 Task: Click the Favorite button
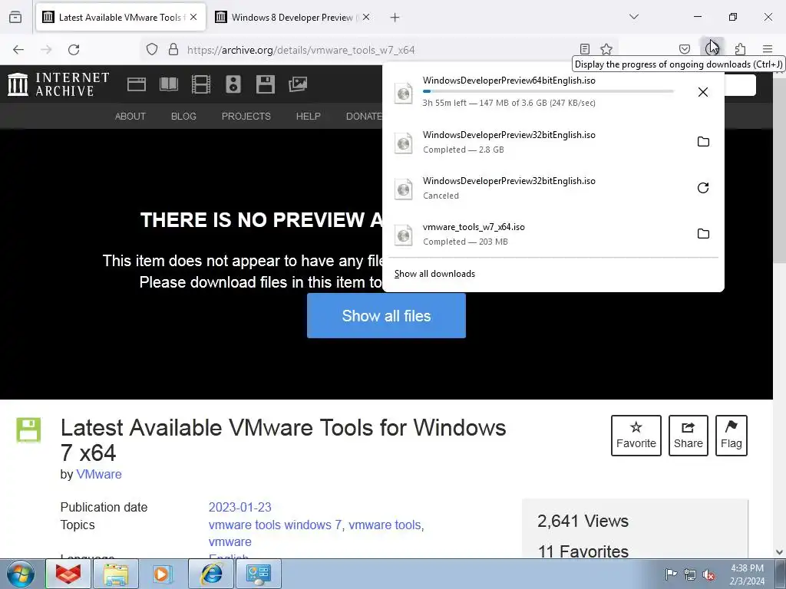click(636, 436)
